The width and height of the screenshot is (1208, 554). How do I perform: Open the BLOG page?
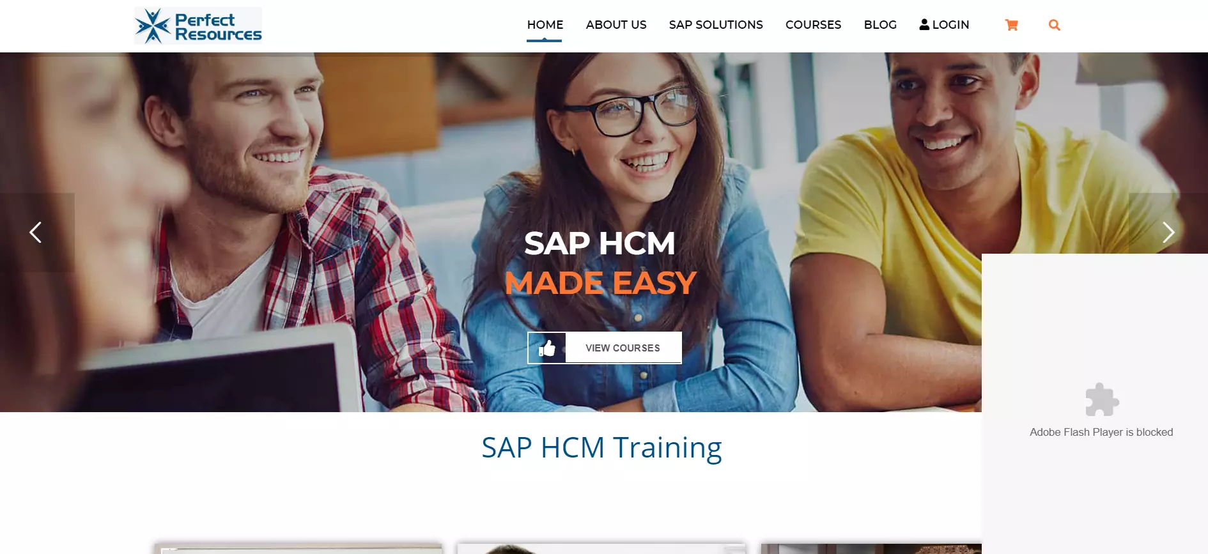(x=880, y=25)
